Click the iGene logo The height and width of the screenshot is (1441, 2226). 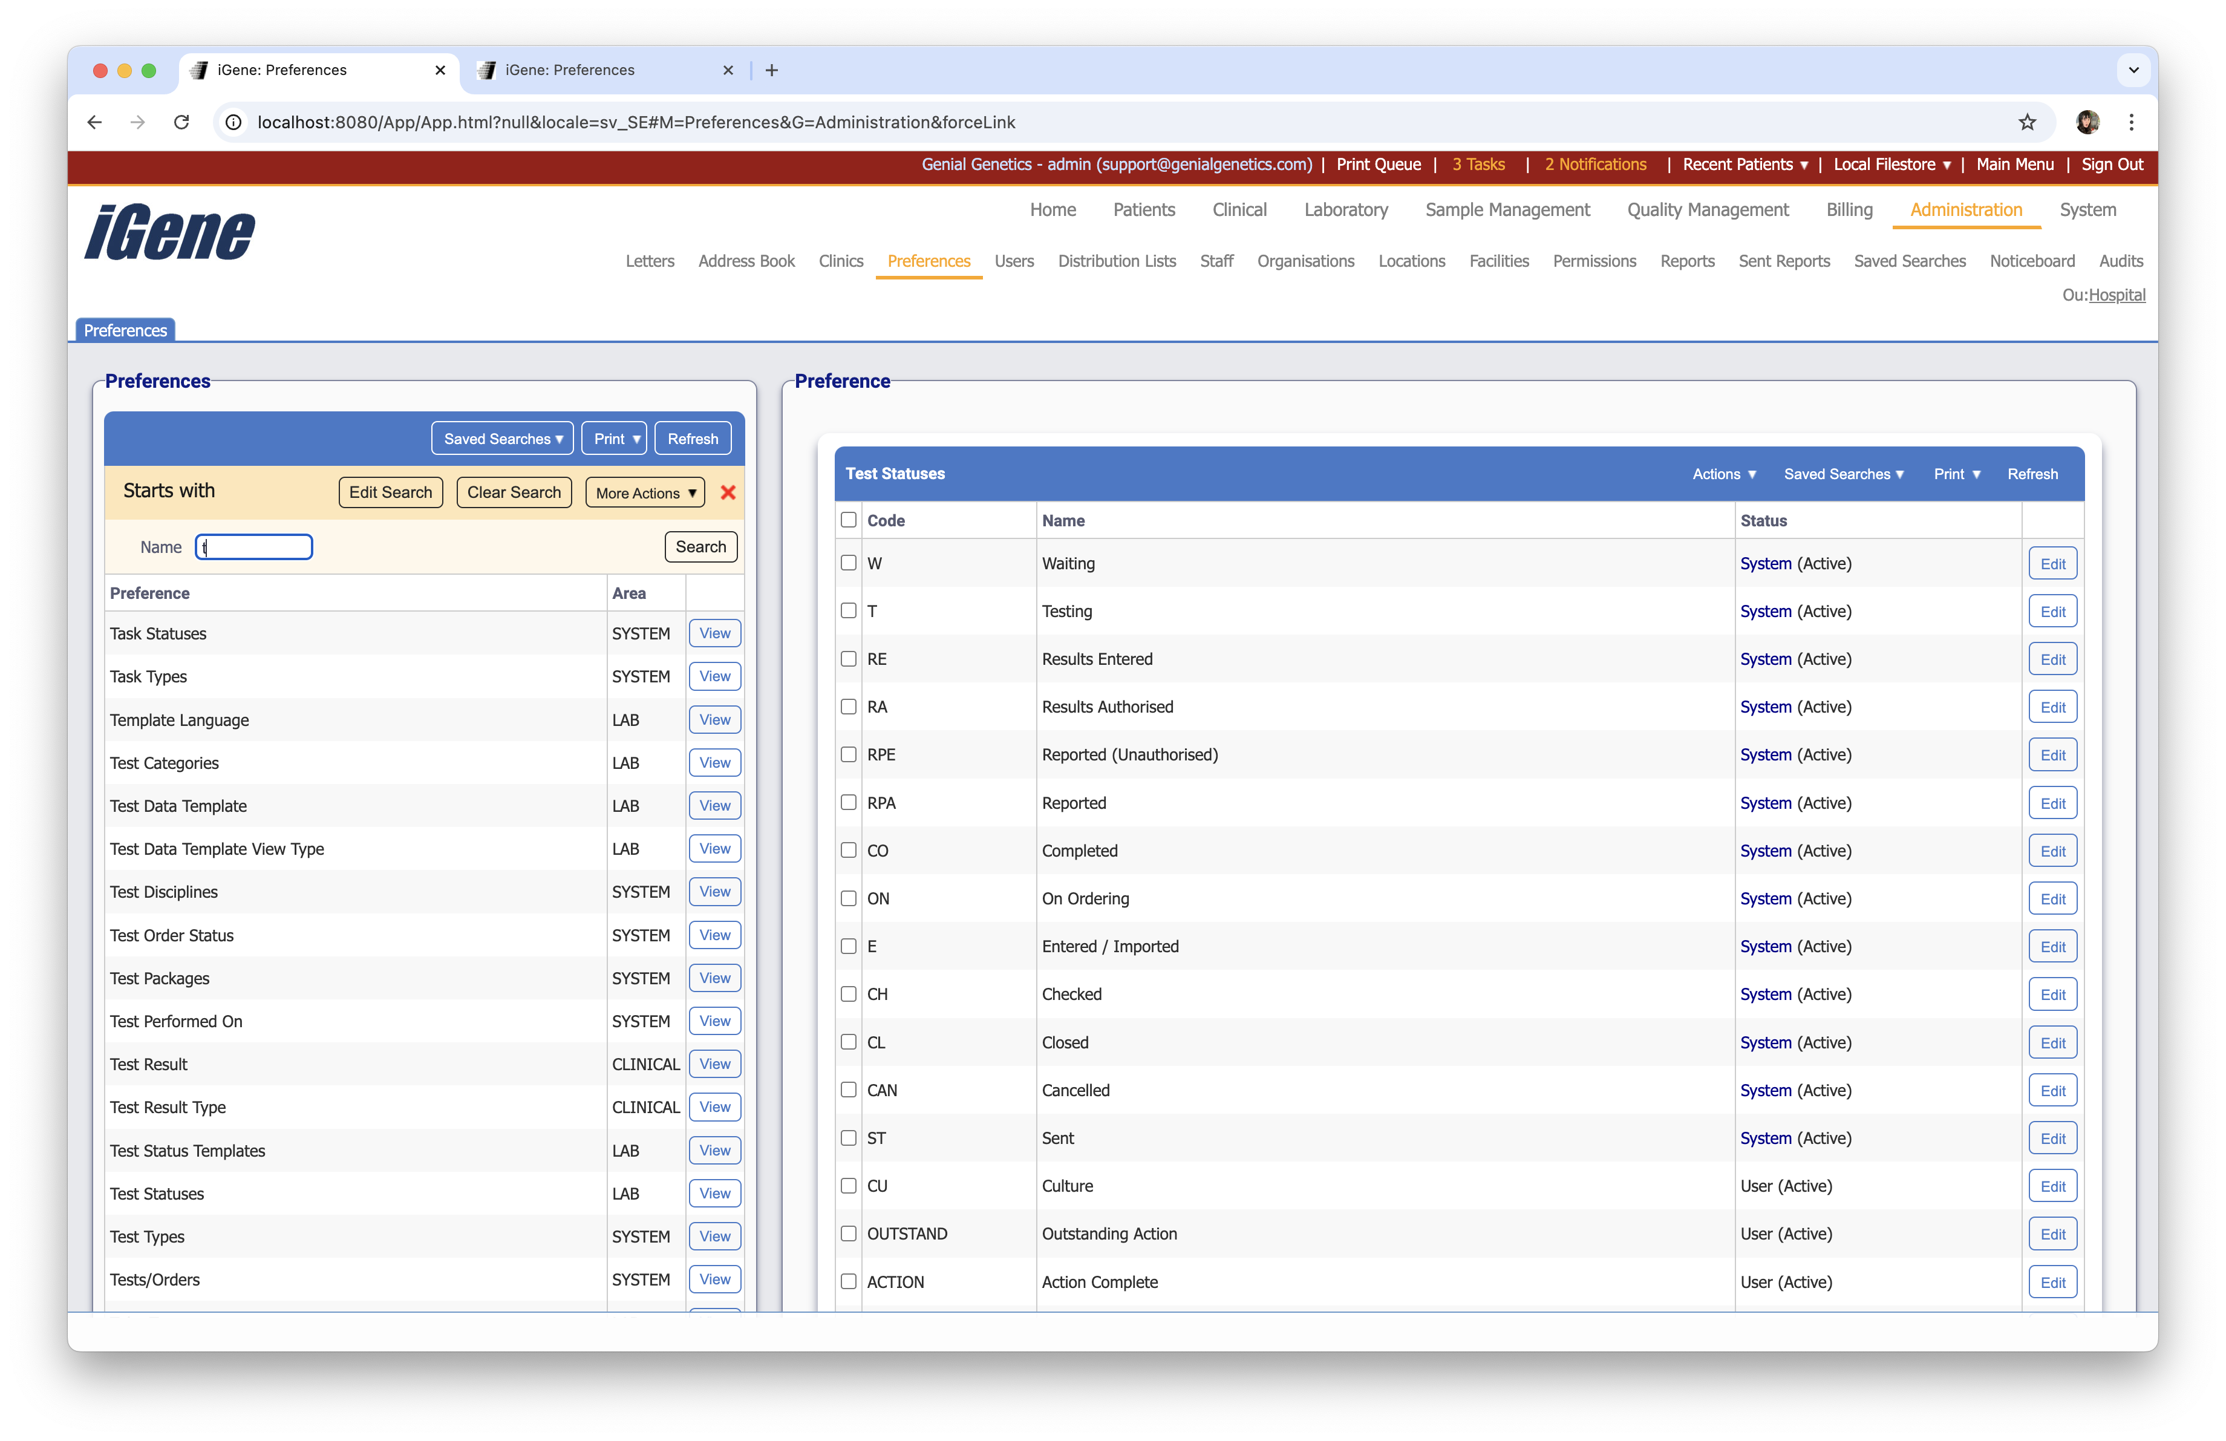coord(168,232)
